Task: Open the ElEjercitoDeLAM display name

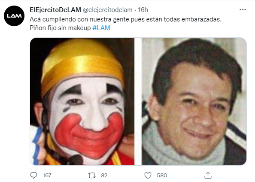Action: click(55, 10)
